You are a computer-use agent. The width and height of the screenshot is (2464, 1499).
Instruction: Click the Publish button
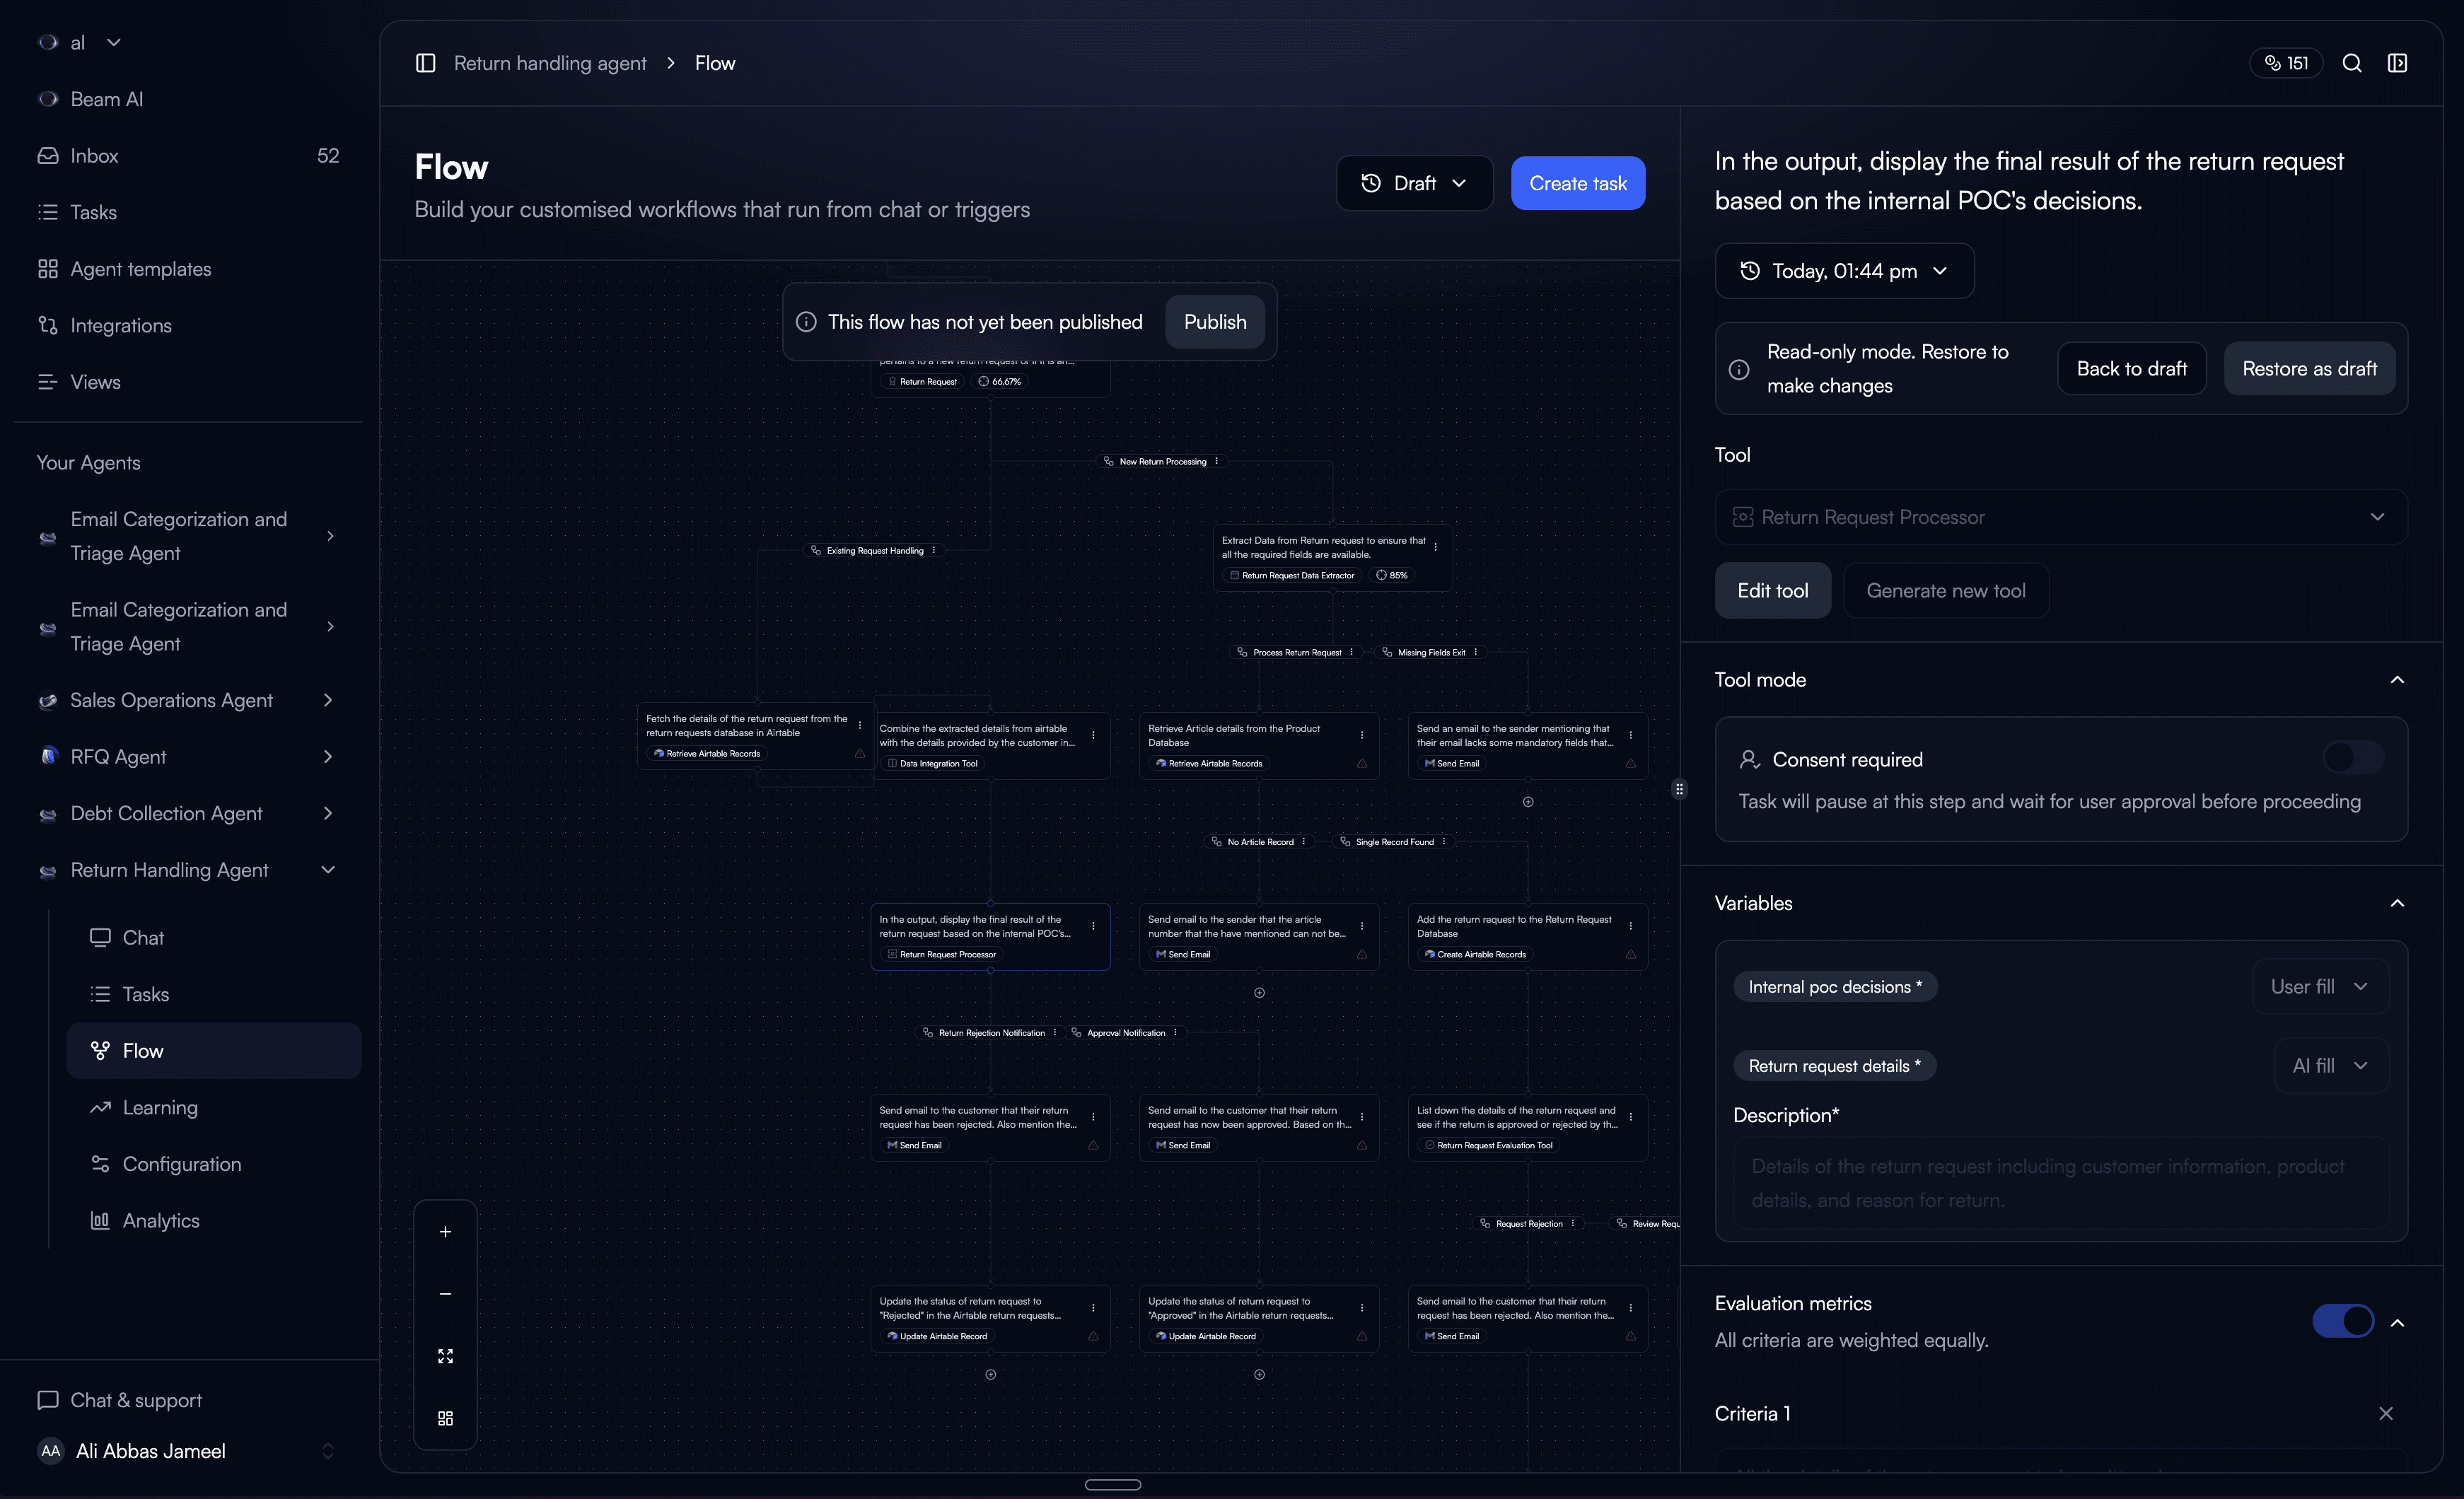coord(1215,322)
